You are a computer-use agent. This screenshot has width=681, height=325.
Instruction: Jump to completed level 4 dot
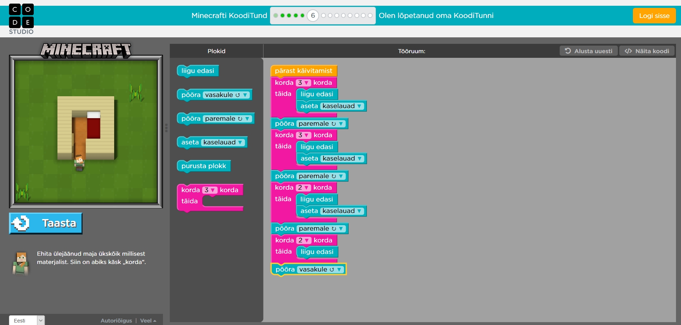[296, 15]
